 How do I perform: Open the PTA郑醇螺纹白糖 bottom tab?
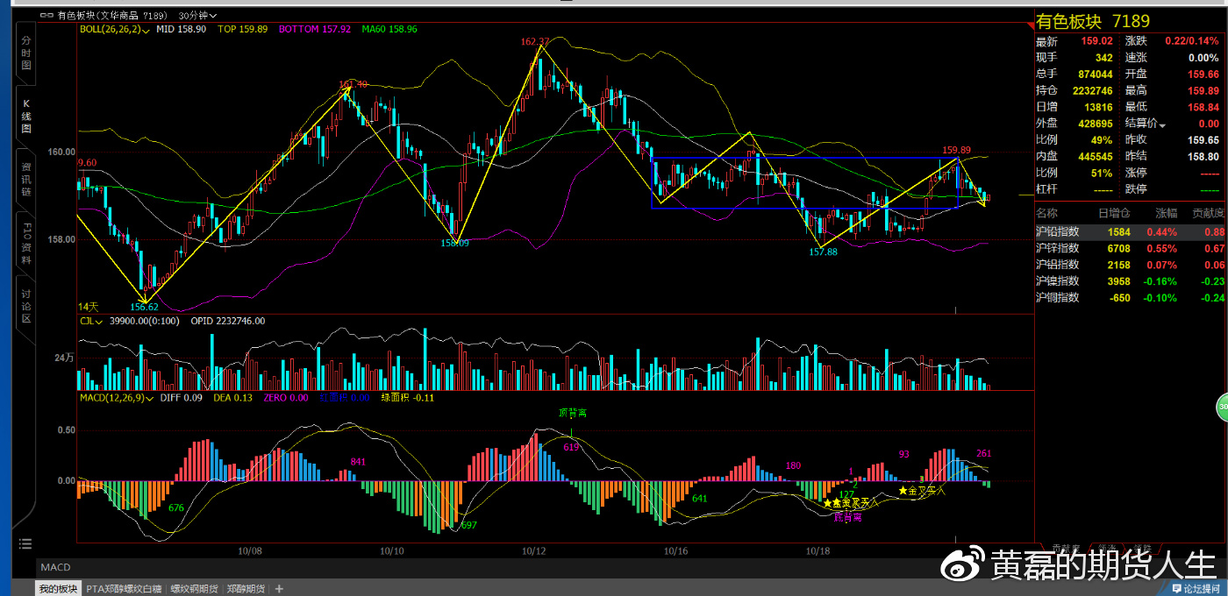[x=124, y=589]
